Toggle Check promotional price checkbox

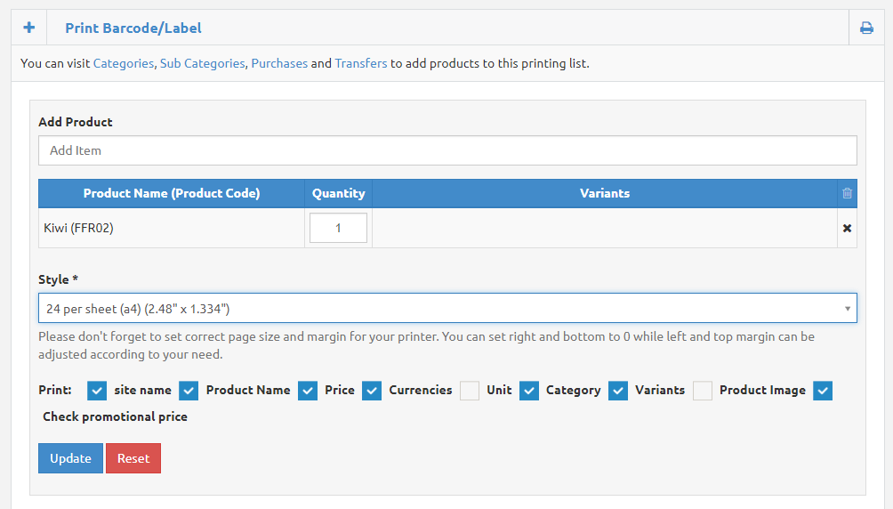click(823, 391)
